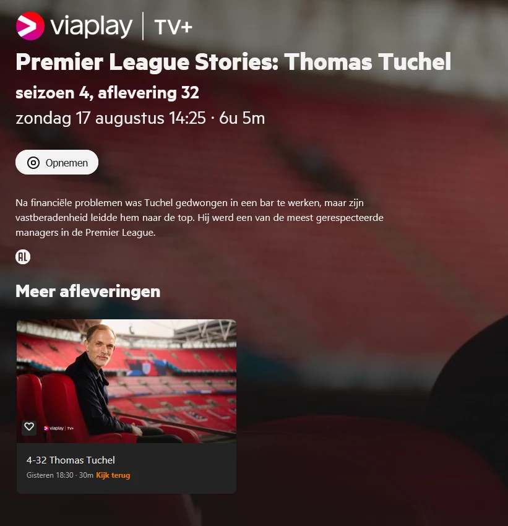Click the 'zondag 17 augustus 14:25' broadcast time
Screen dimensions: 508x526
point(111,118)
